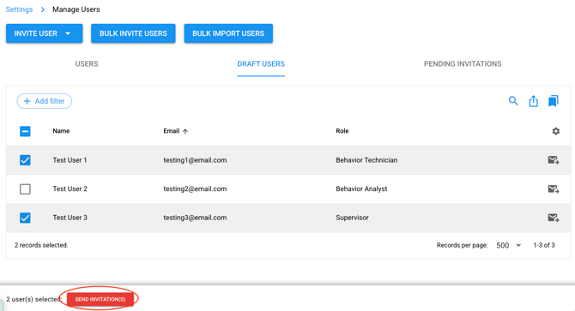Click the Email sort arrow
This screenshot has width=575, height=311.
coord(185,131)
